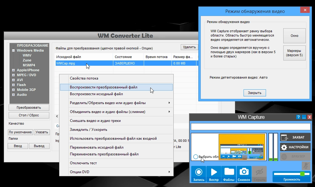Select the WMV format in the tree
The height and width of the screenshot is (187, 315).
click(27, 55)
